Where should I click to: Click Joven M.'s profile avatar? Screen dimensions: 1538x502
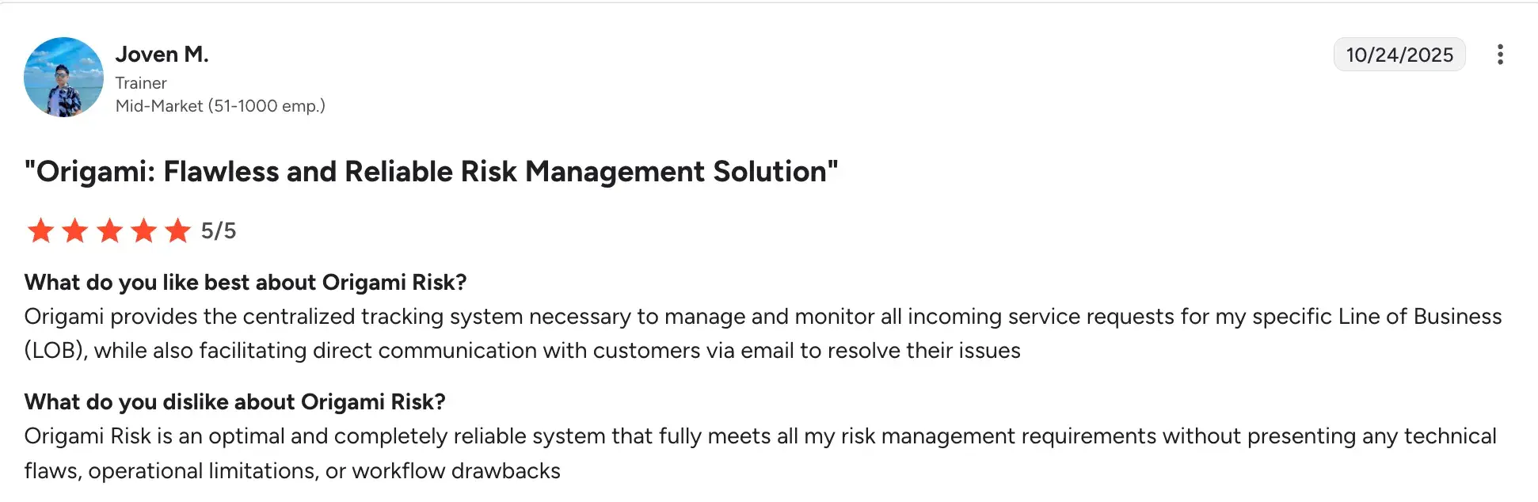63,77
